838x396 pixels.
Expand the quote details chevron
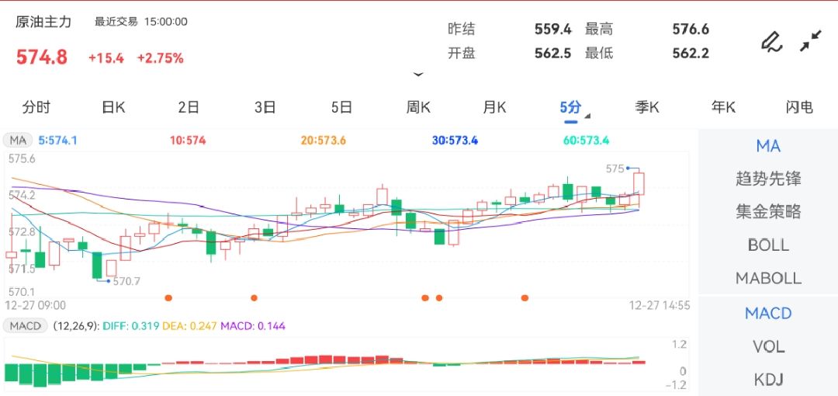pos(419,75)
